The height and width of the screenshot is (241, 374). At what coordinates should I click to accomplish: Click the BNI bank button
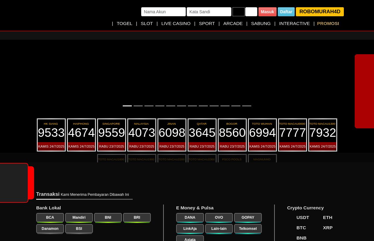pos(108,218)
